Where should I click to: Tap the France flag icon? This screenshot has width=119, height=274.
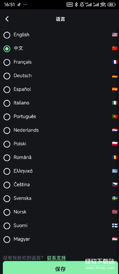115,62
